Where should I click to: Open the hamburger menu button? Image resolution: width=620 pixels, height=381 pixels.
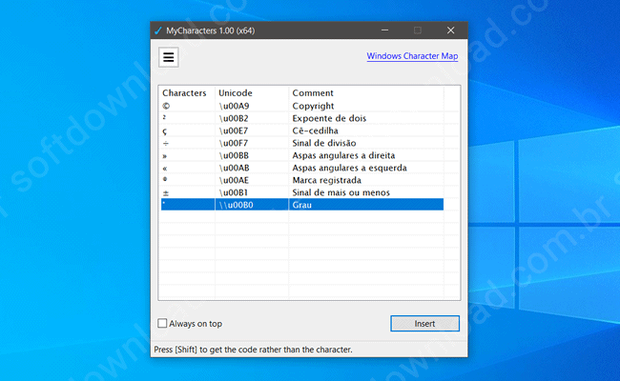point(169,57)
